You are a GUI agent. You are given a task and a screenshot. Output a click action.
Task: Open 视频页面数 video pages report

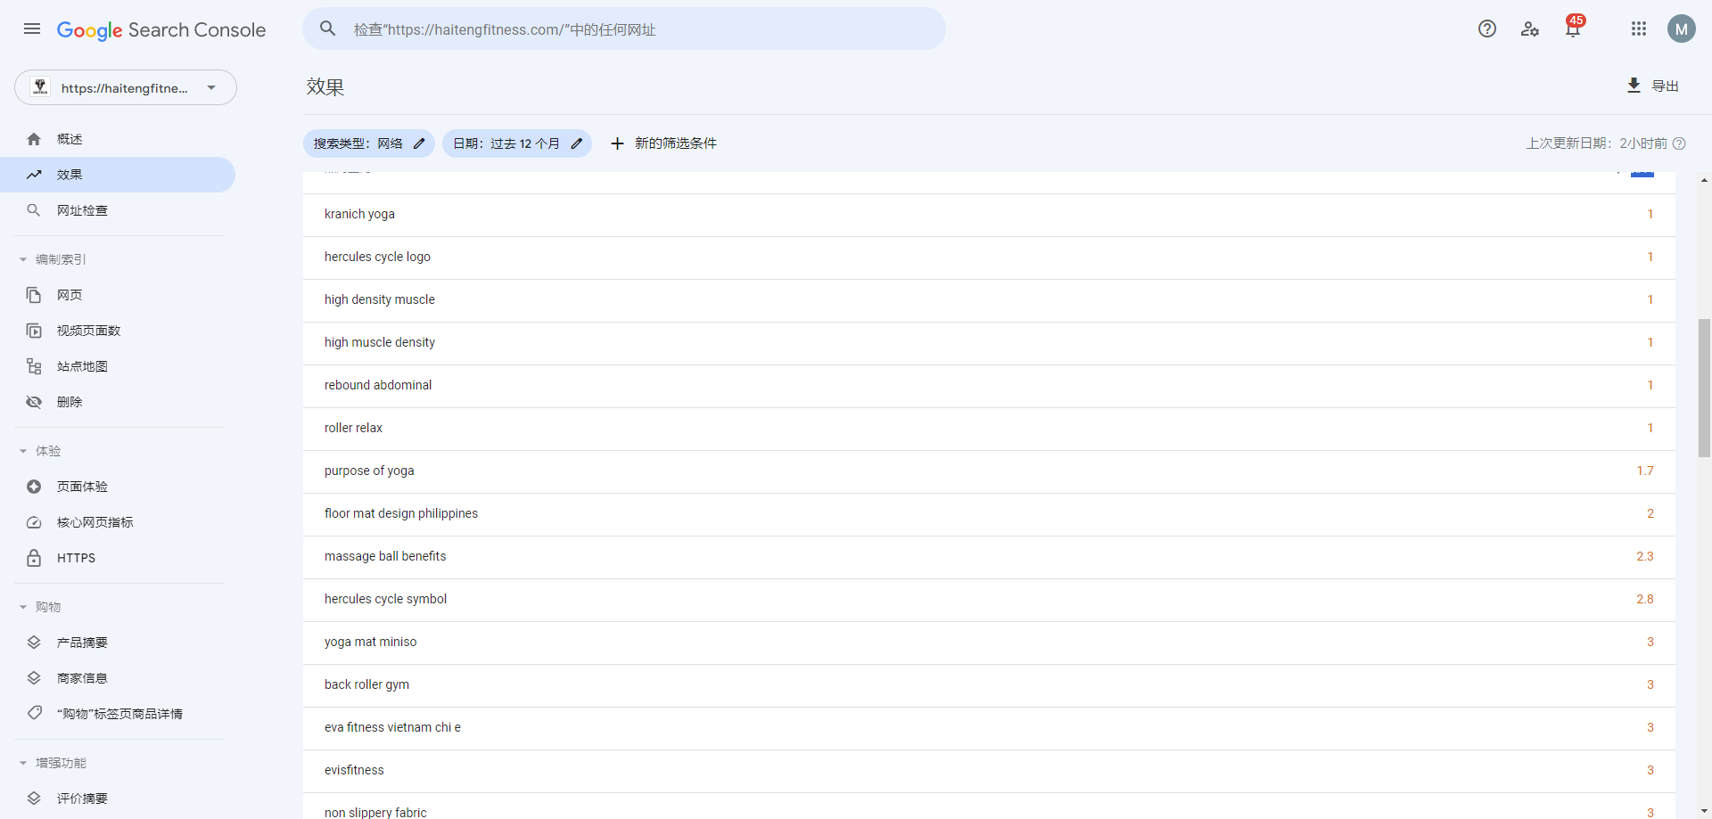click(118, 331)
